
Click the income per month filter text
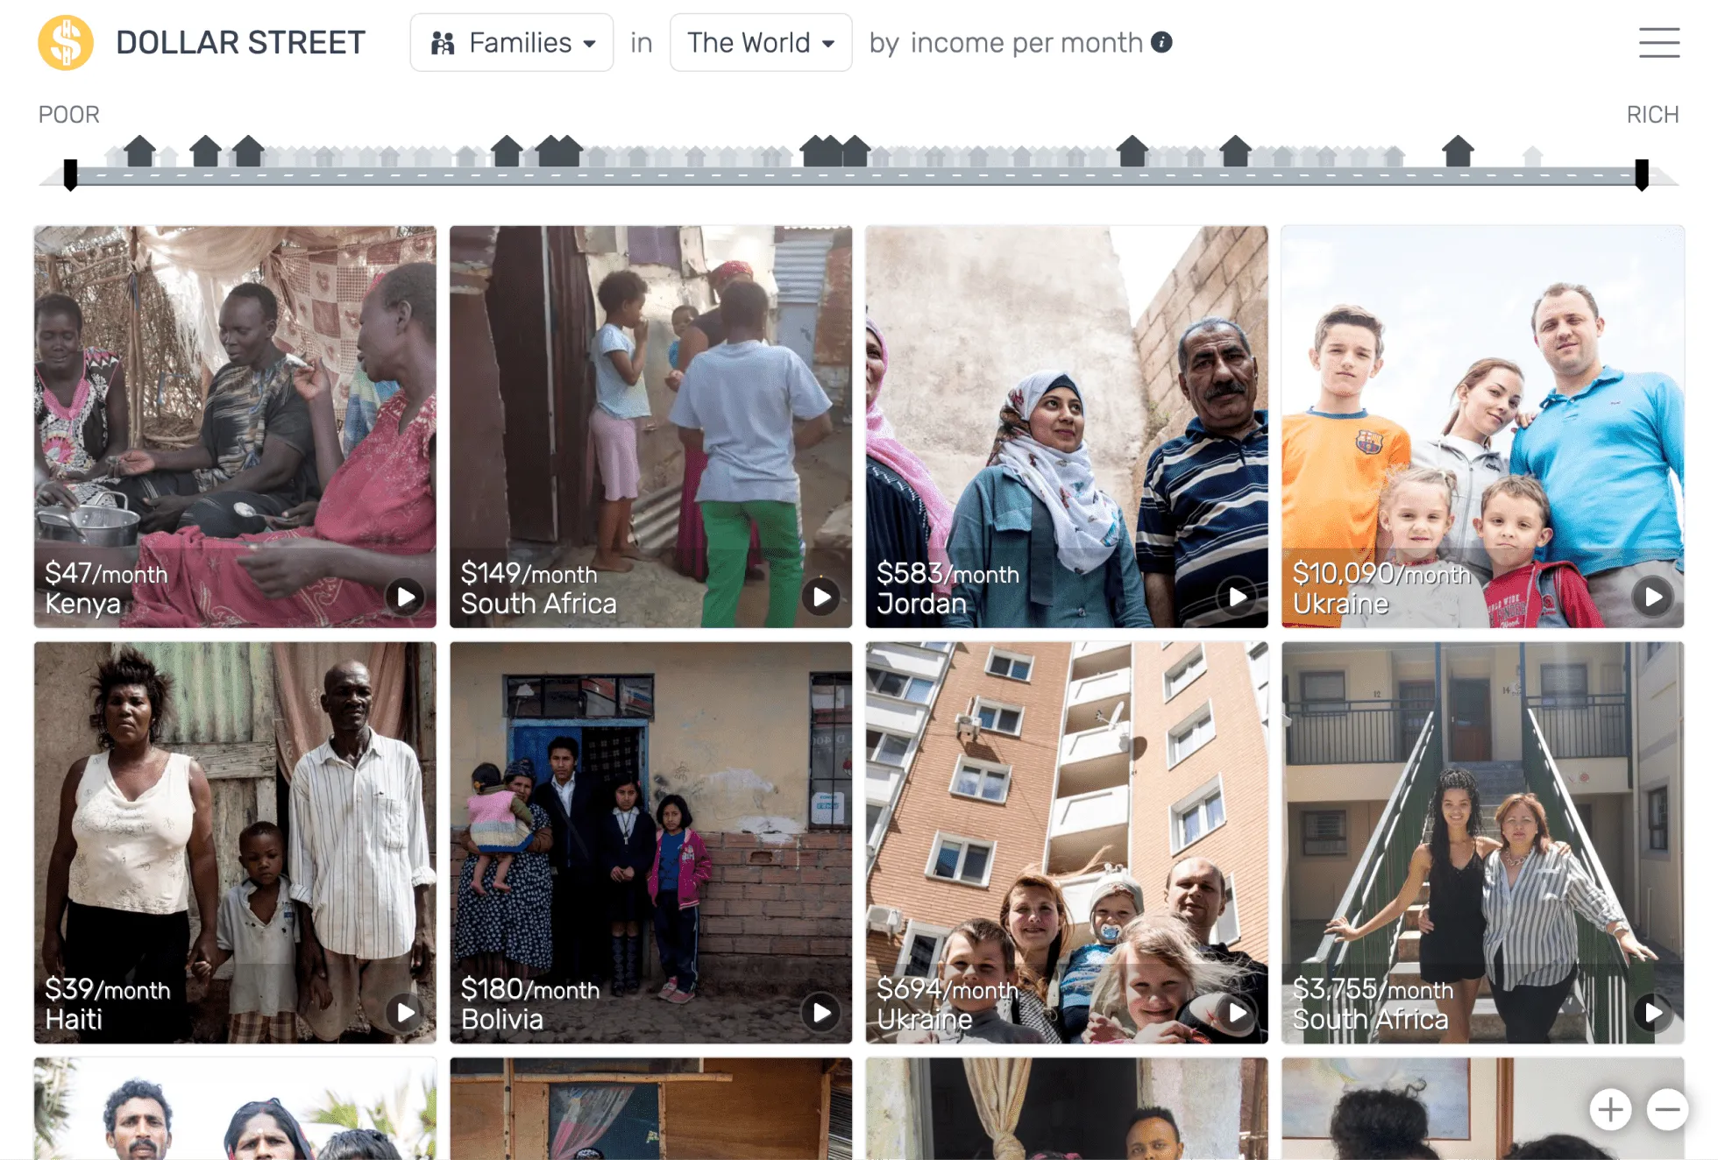tap(1026, 42)
